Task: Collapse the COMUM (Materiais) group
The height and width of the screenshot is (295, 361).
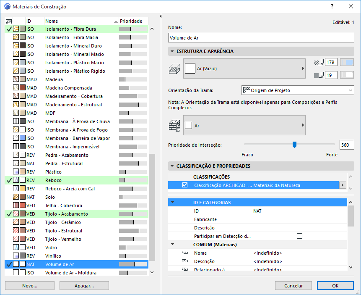Action: pyautogui.click(x=172, y=244)
